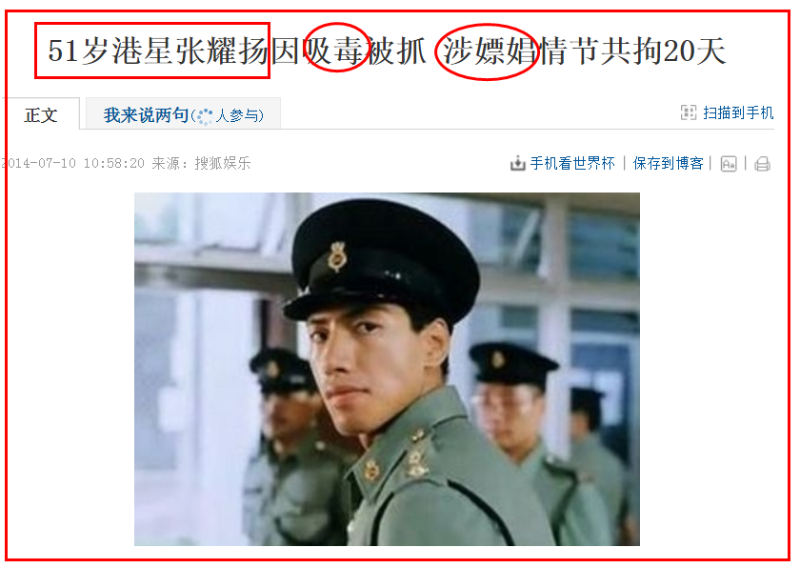Click the gold cap badge in photo

[x=337, y=256]
